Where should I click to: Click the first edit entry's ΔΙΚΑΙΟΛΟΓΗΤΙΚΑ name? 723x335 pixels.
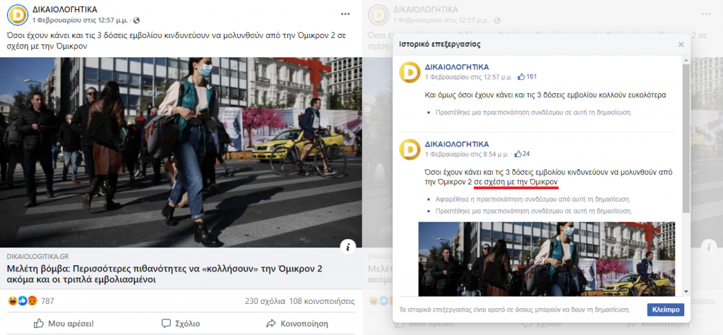[457, 67]
